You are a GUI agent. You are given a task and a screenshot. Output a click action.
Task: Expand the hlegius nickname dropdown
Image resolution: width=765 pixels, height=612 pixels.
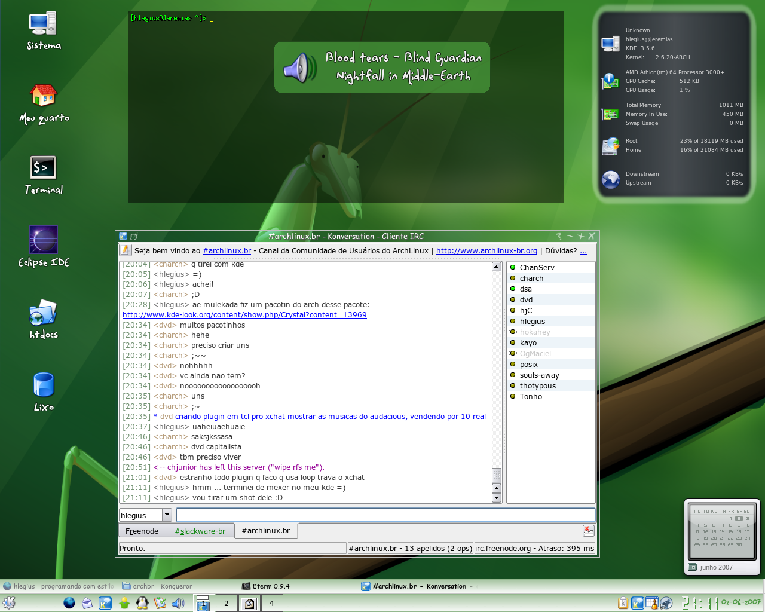coord(167,515)
